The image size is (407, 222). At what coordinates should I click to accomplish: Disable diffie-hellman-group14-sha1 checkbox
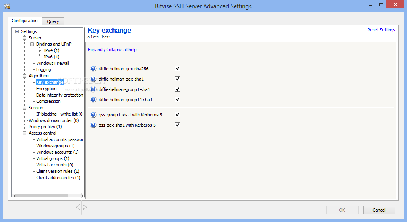[178, 99]
